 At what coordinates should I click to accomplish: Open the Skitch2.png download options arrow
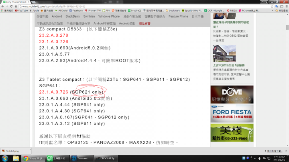coord(30,150)
